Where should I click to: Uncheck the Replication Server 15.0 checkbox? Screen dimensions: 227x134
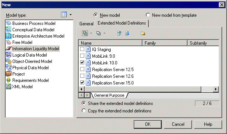click(82, 83)
